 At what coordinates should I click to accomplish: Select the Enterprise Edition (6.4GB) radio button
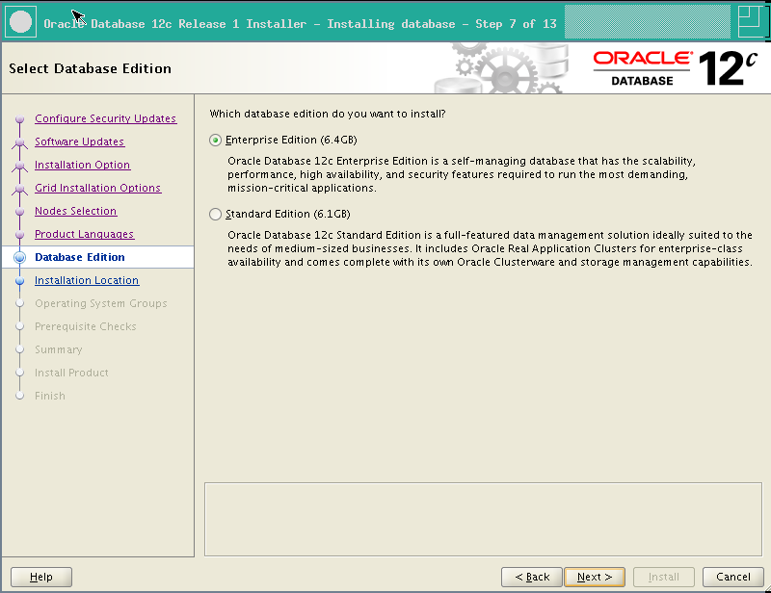(214, 139)
